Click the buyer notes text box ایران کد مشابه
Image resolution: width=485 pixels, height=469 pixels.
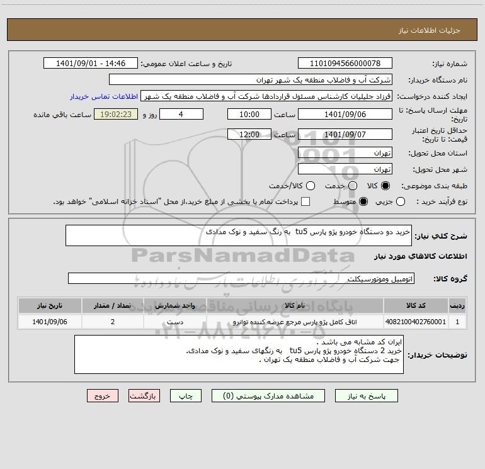click(x=239, y=354)
